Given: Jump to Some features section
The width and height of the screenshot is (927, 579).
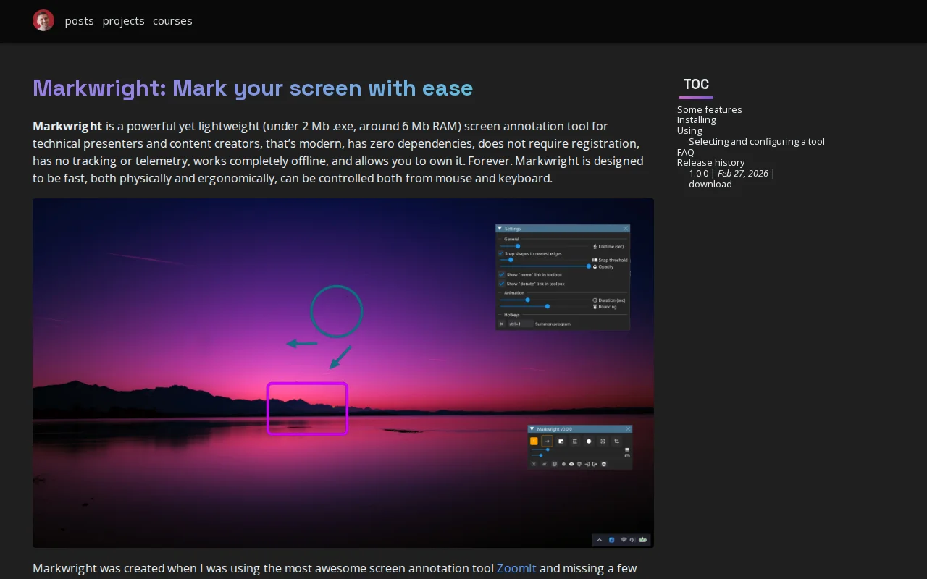Looking at the screenshot, I should click(x=710, y=109).
